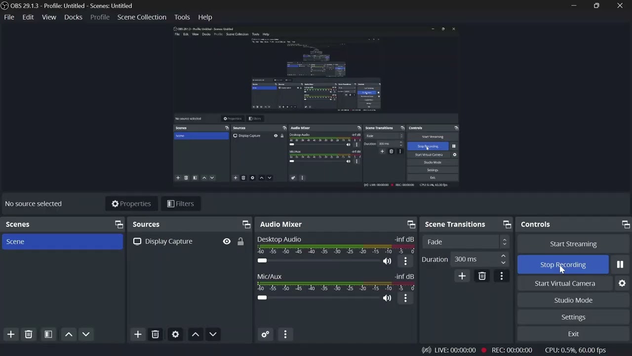632x356 pixels.
Task: Click the CPU usage status text
Action: click(x=575, y=350)
